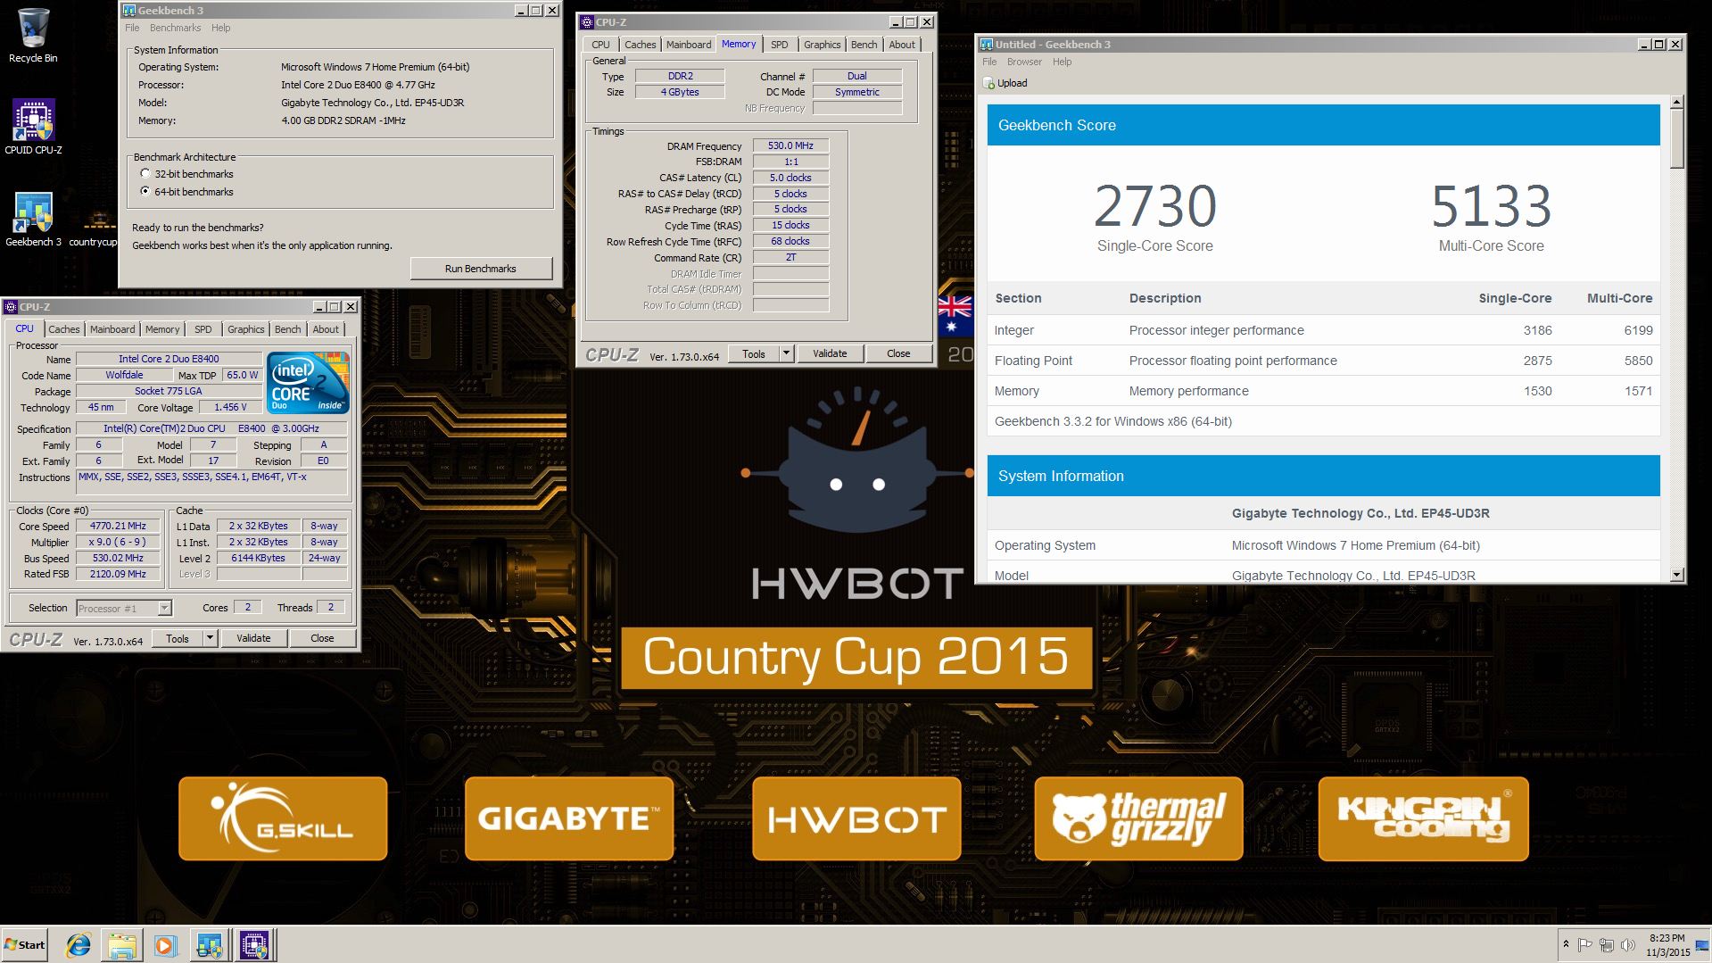Image resolution: width=1712 pixels, height=963 pixels.
Task: Open Windows Media Player from the taskbar
Action: click(165, 945)
